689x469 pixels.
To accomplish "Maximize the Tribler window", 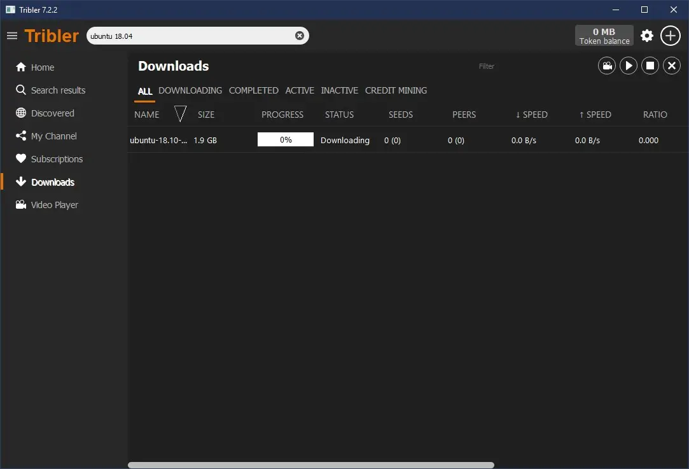I will tap(644, 10).
